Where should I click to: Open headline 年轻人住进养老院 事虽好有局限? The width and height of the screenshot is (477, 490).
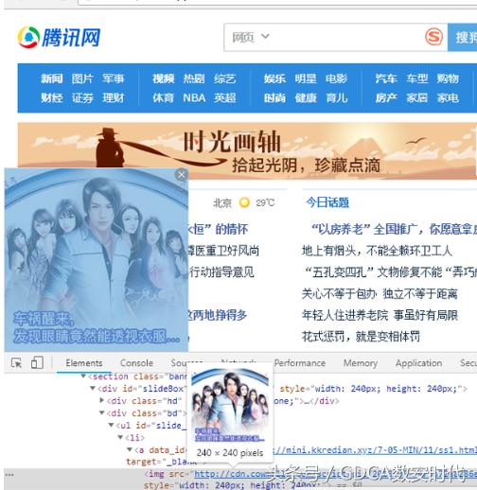pyautogui.click(x=380, y=315)
